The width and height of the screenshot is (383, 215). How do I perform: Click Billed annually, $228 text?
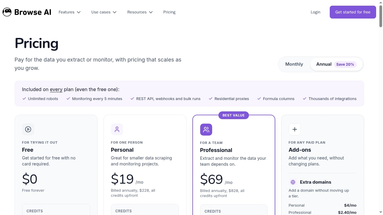pyautogui.click(x=133, y=193)
